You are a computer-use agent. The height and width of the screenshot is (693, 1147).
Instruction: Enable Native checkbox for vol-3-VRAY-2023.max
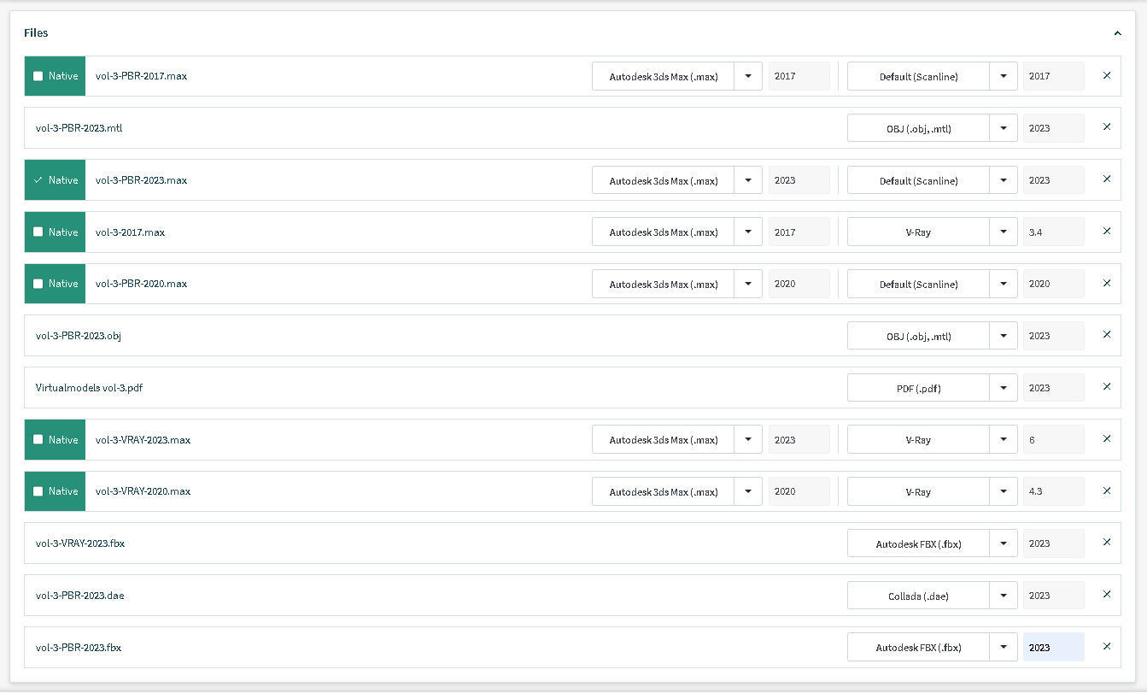38,440
